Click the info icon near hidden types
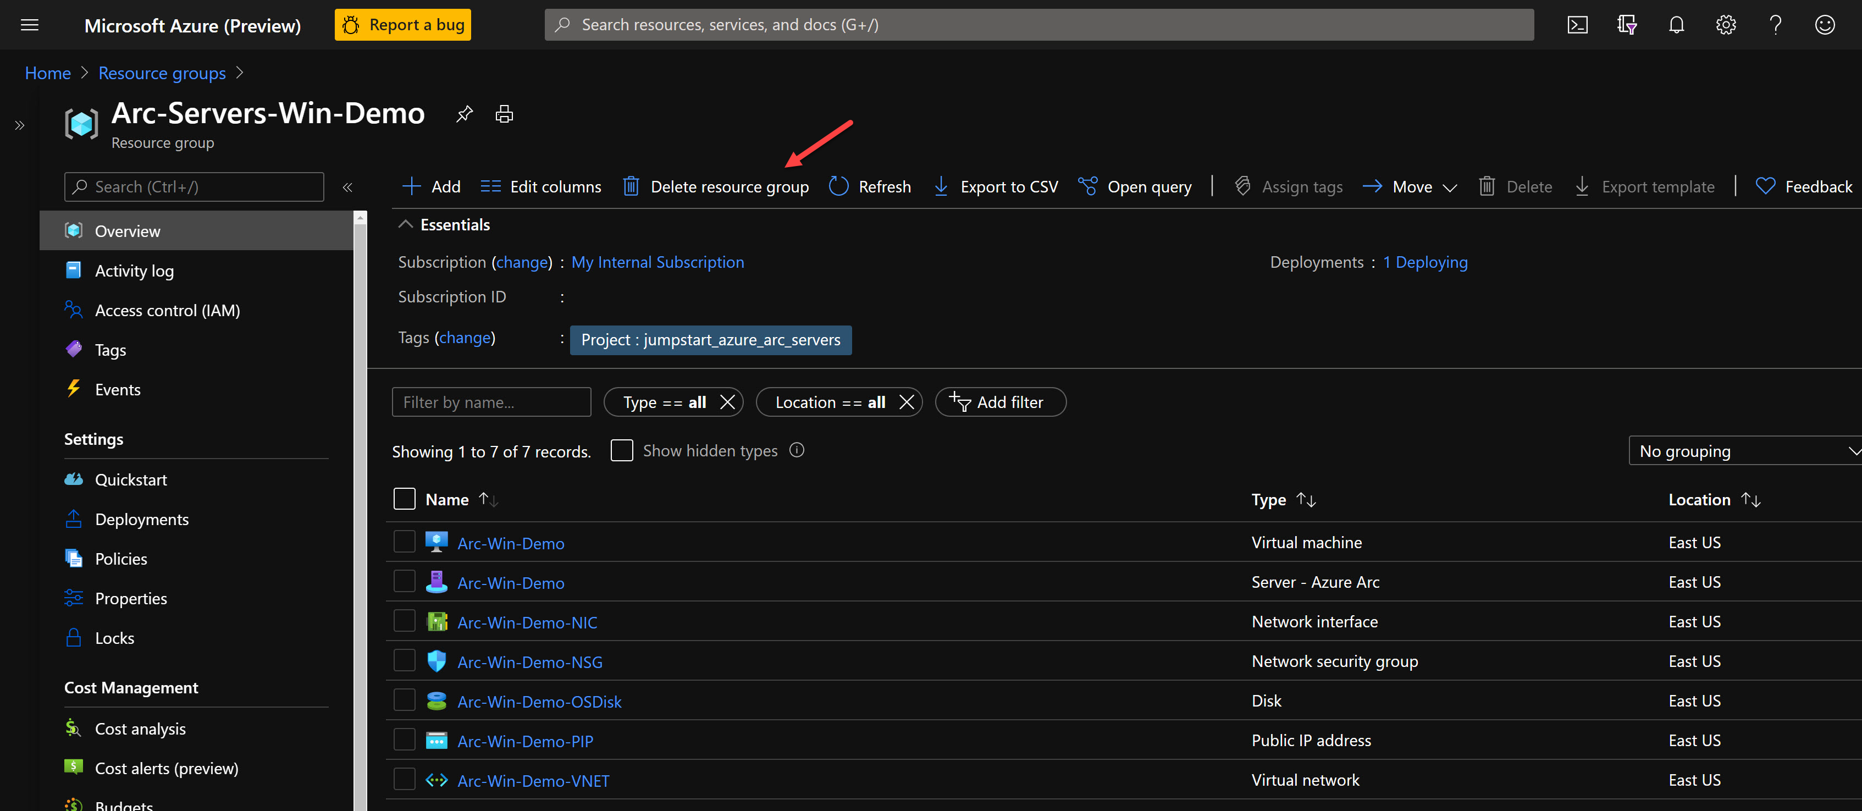 pos(797,450)
